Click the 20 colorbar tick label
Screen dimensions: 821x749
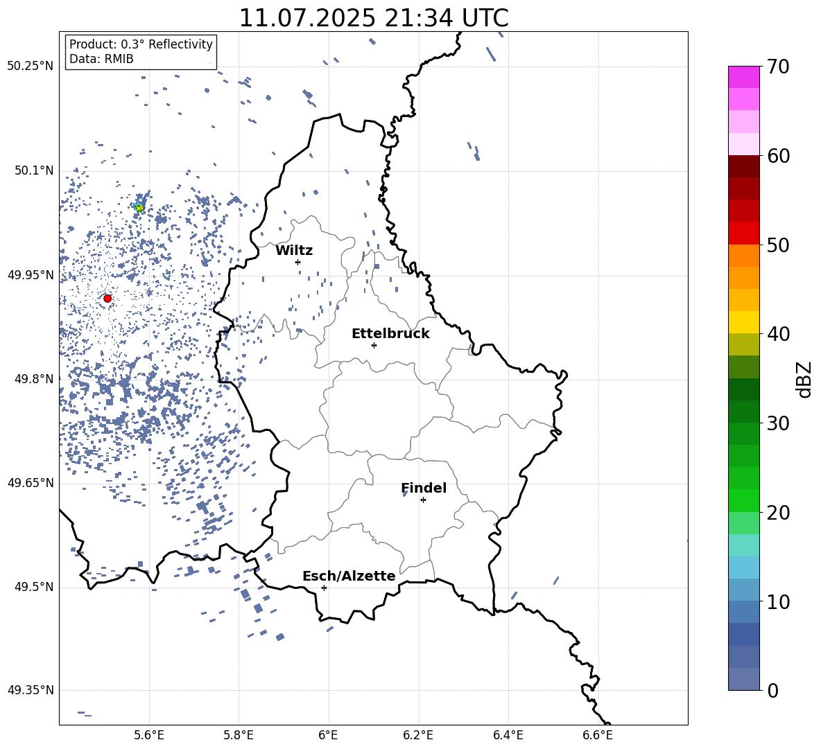coord(778,513)
